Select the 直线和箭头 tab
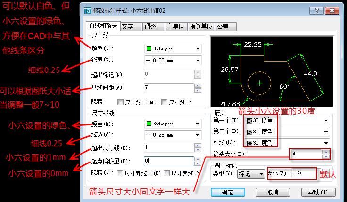 tap(103, 26)
